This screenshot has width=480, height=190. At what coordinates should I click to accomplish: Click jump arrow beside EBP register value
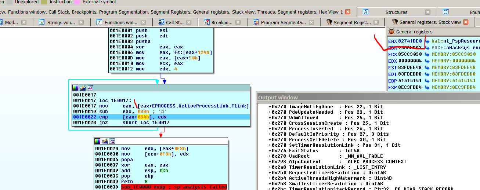coord(427,81)
